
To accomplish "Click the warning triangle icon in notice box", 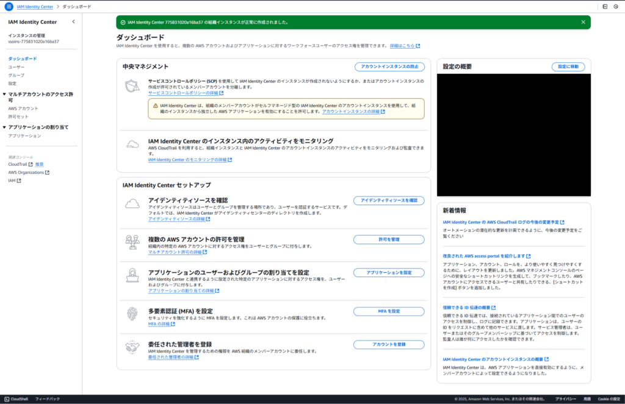I will click(x=156, y=106).
